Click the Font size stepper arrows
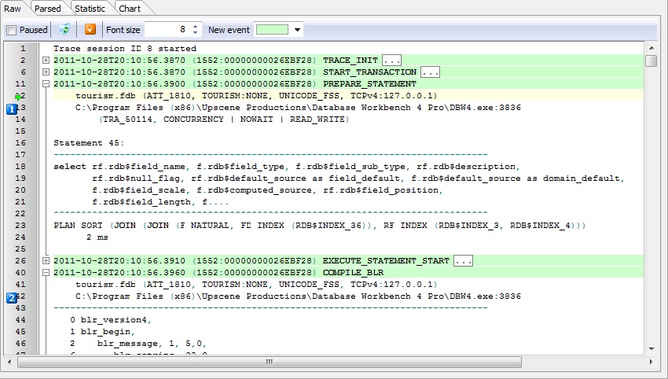 [x=195, y=30]
